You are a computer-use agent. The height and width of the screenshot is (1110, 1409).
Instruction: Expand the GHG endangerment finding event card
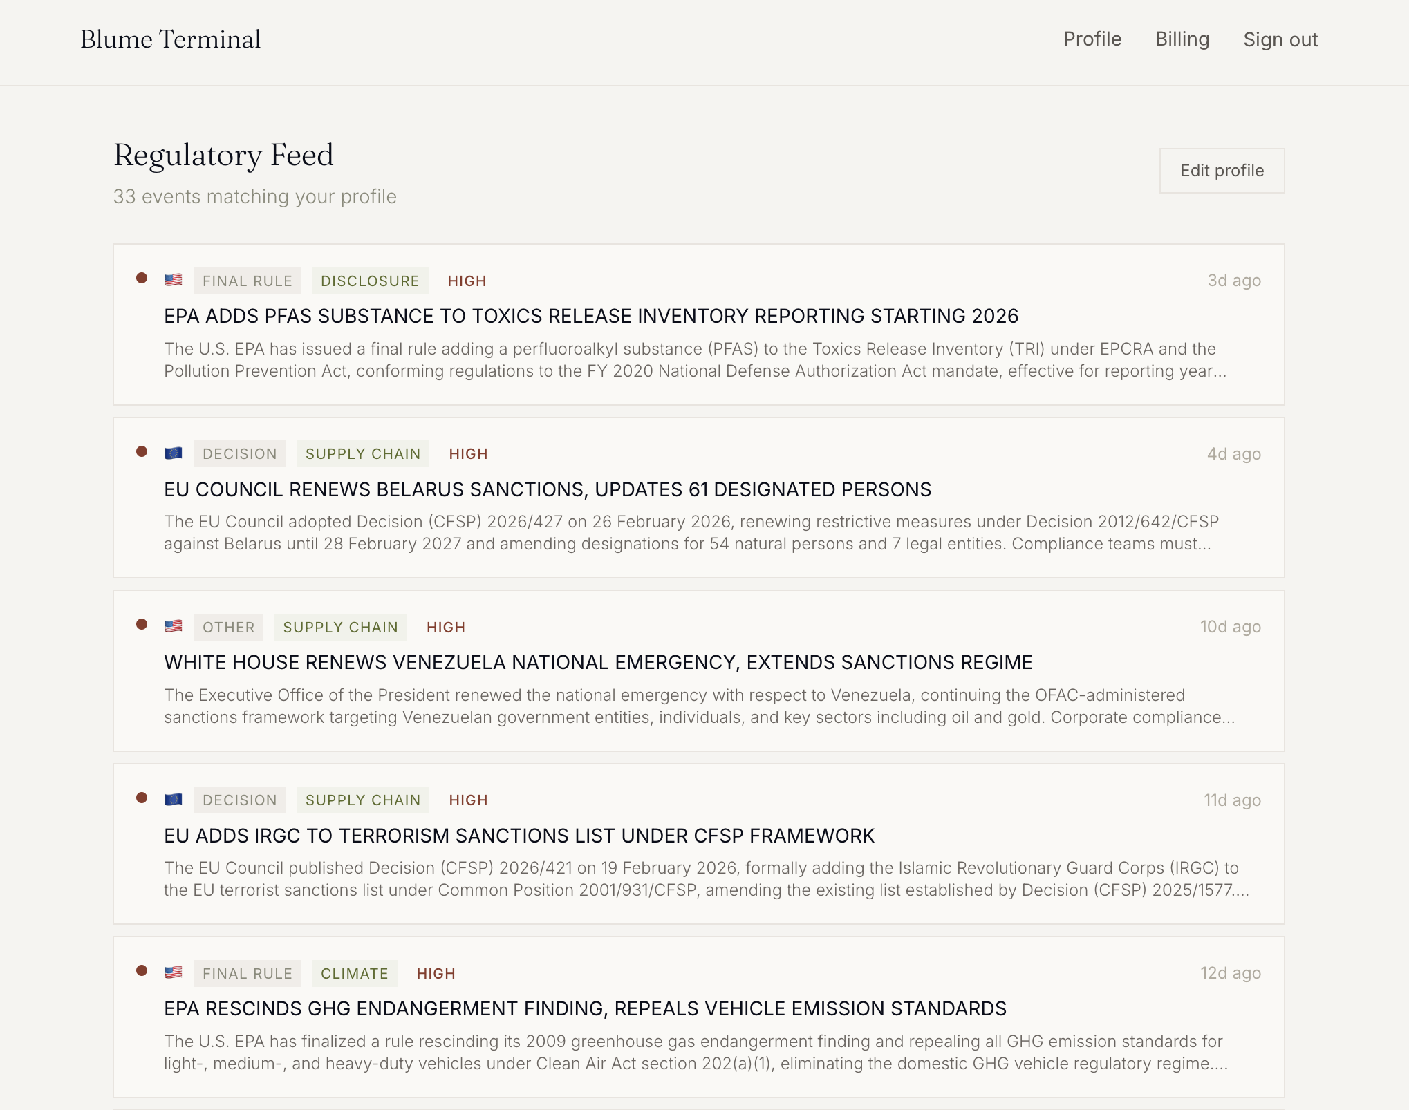point(586,1008)
